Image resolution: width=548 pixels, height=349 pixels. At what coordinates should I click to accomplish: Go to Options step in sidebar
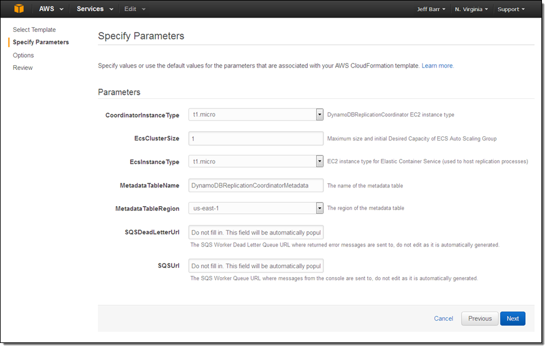23,55
